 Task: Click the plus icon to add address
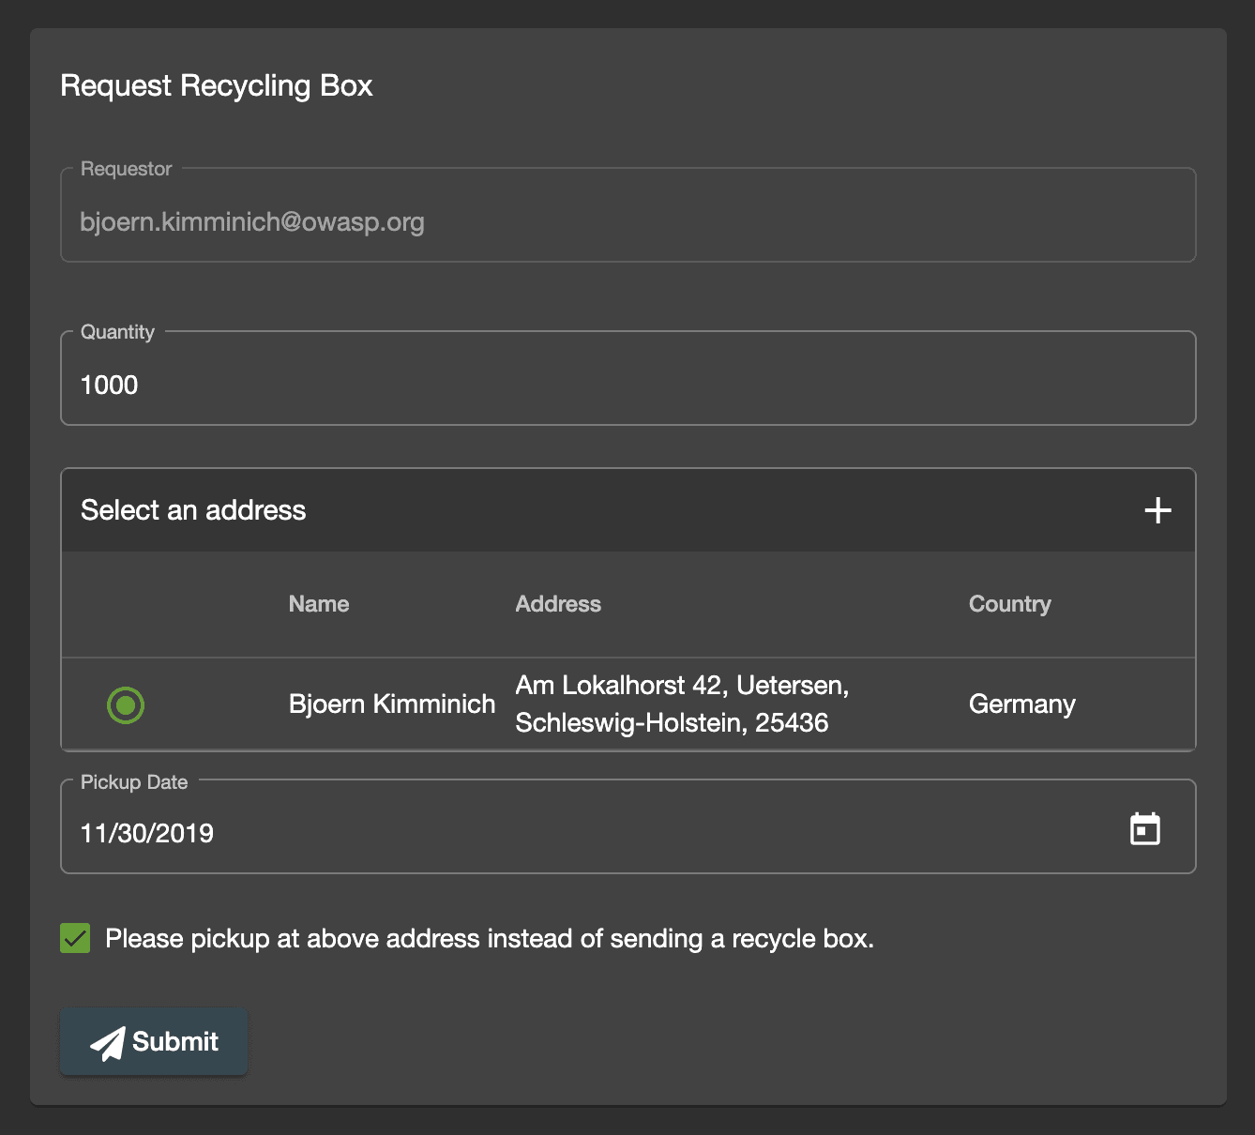point(1158,510)
